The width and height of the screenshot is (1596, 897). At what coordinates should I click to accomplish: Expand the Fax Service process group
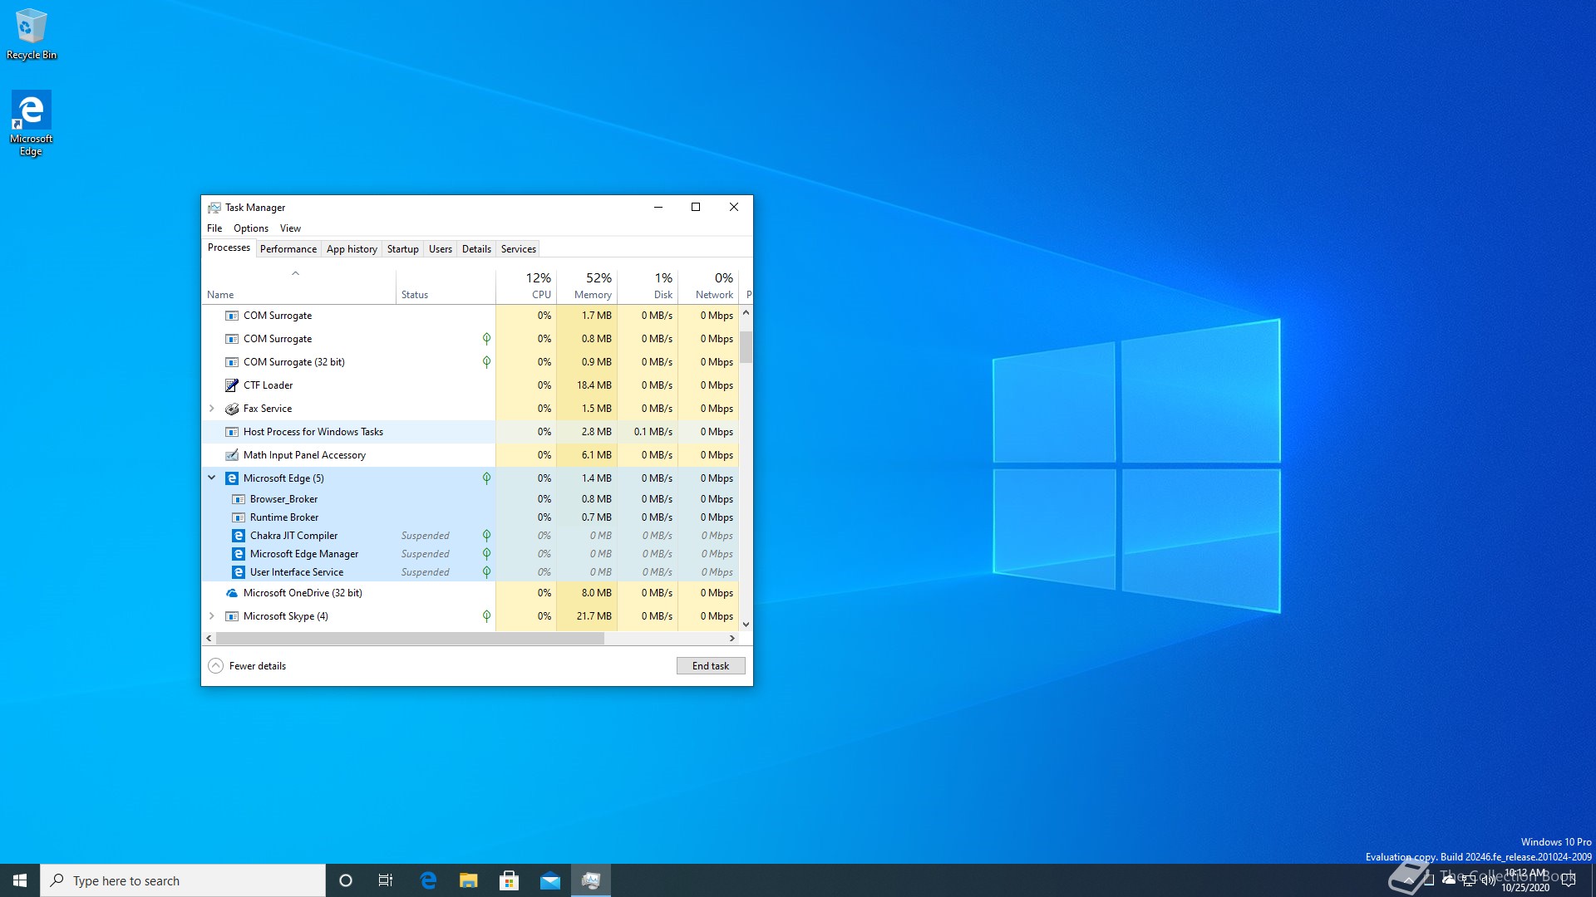212,409
